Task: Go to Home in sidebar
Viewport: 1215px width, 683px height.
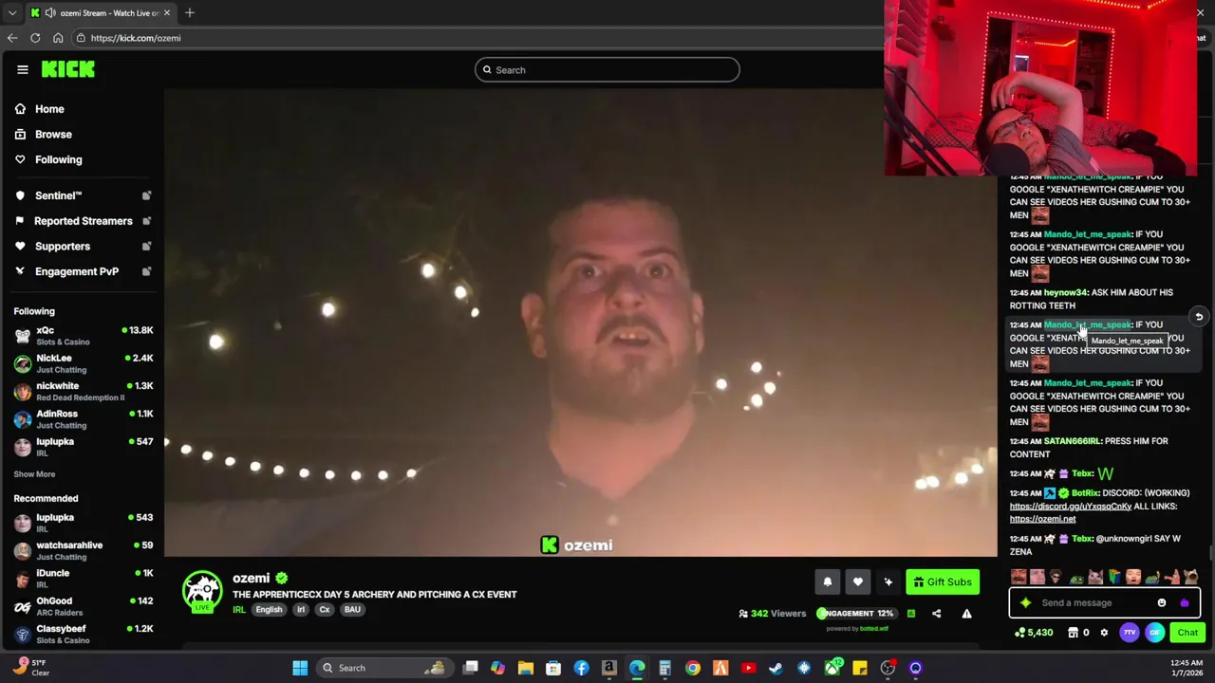Action: point(49,109)
